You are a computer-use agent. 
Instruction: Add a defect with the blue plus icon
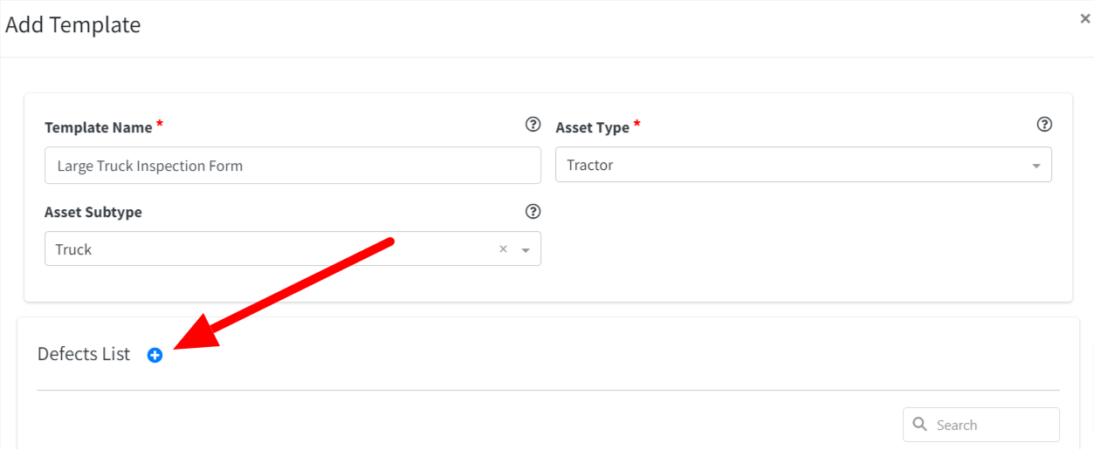coord(155,355)
